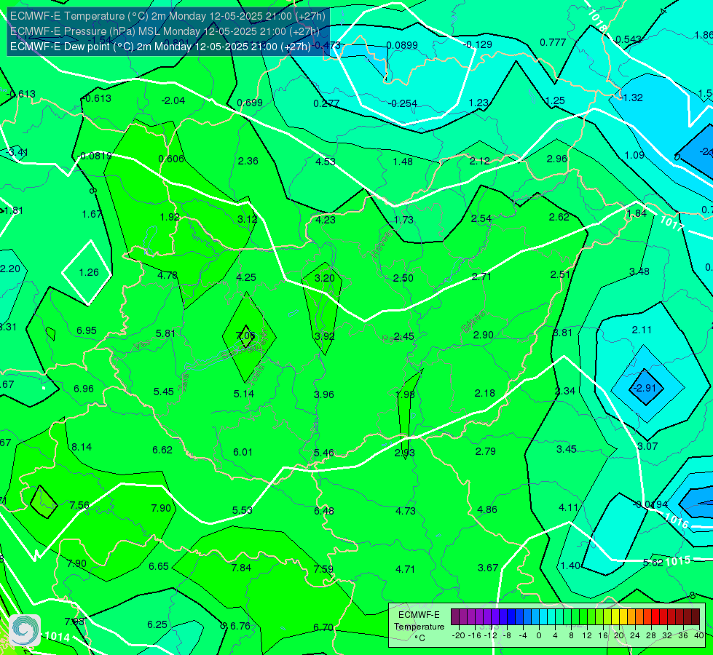The width and height of the screenshot is (713, 655).
Task: Select the ECMWF-E Pressure MSL layer label
Action: tap(165, 31)
